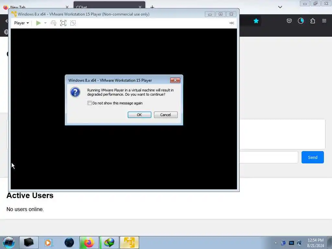Close the New Tab tab

pyautogui.click(x=67, y=7)
